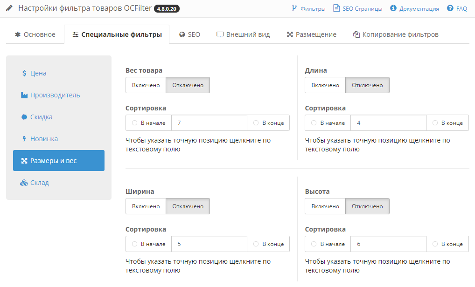Image resolution: width=475 pixels, height=287 pixels.
Task: Select В конце radio for Высота sorting
Action: [x=435, y=244]
